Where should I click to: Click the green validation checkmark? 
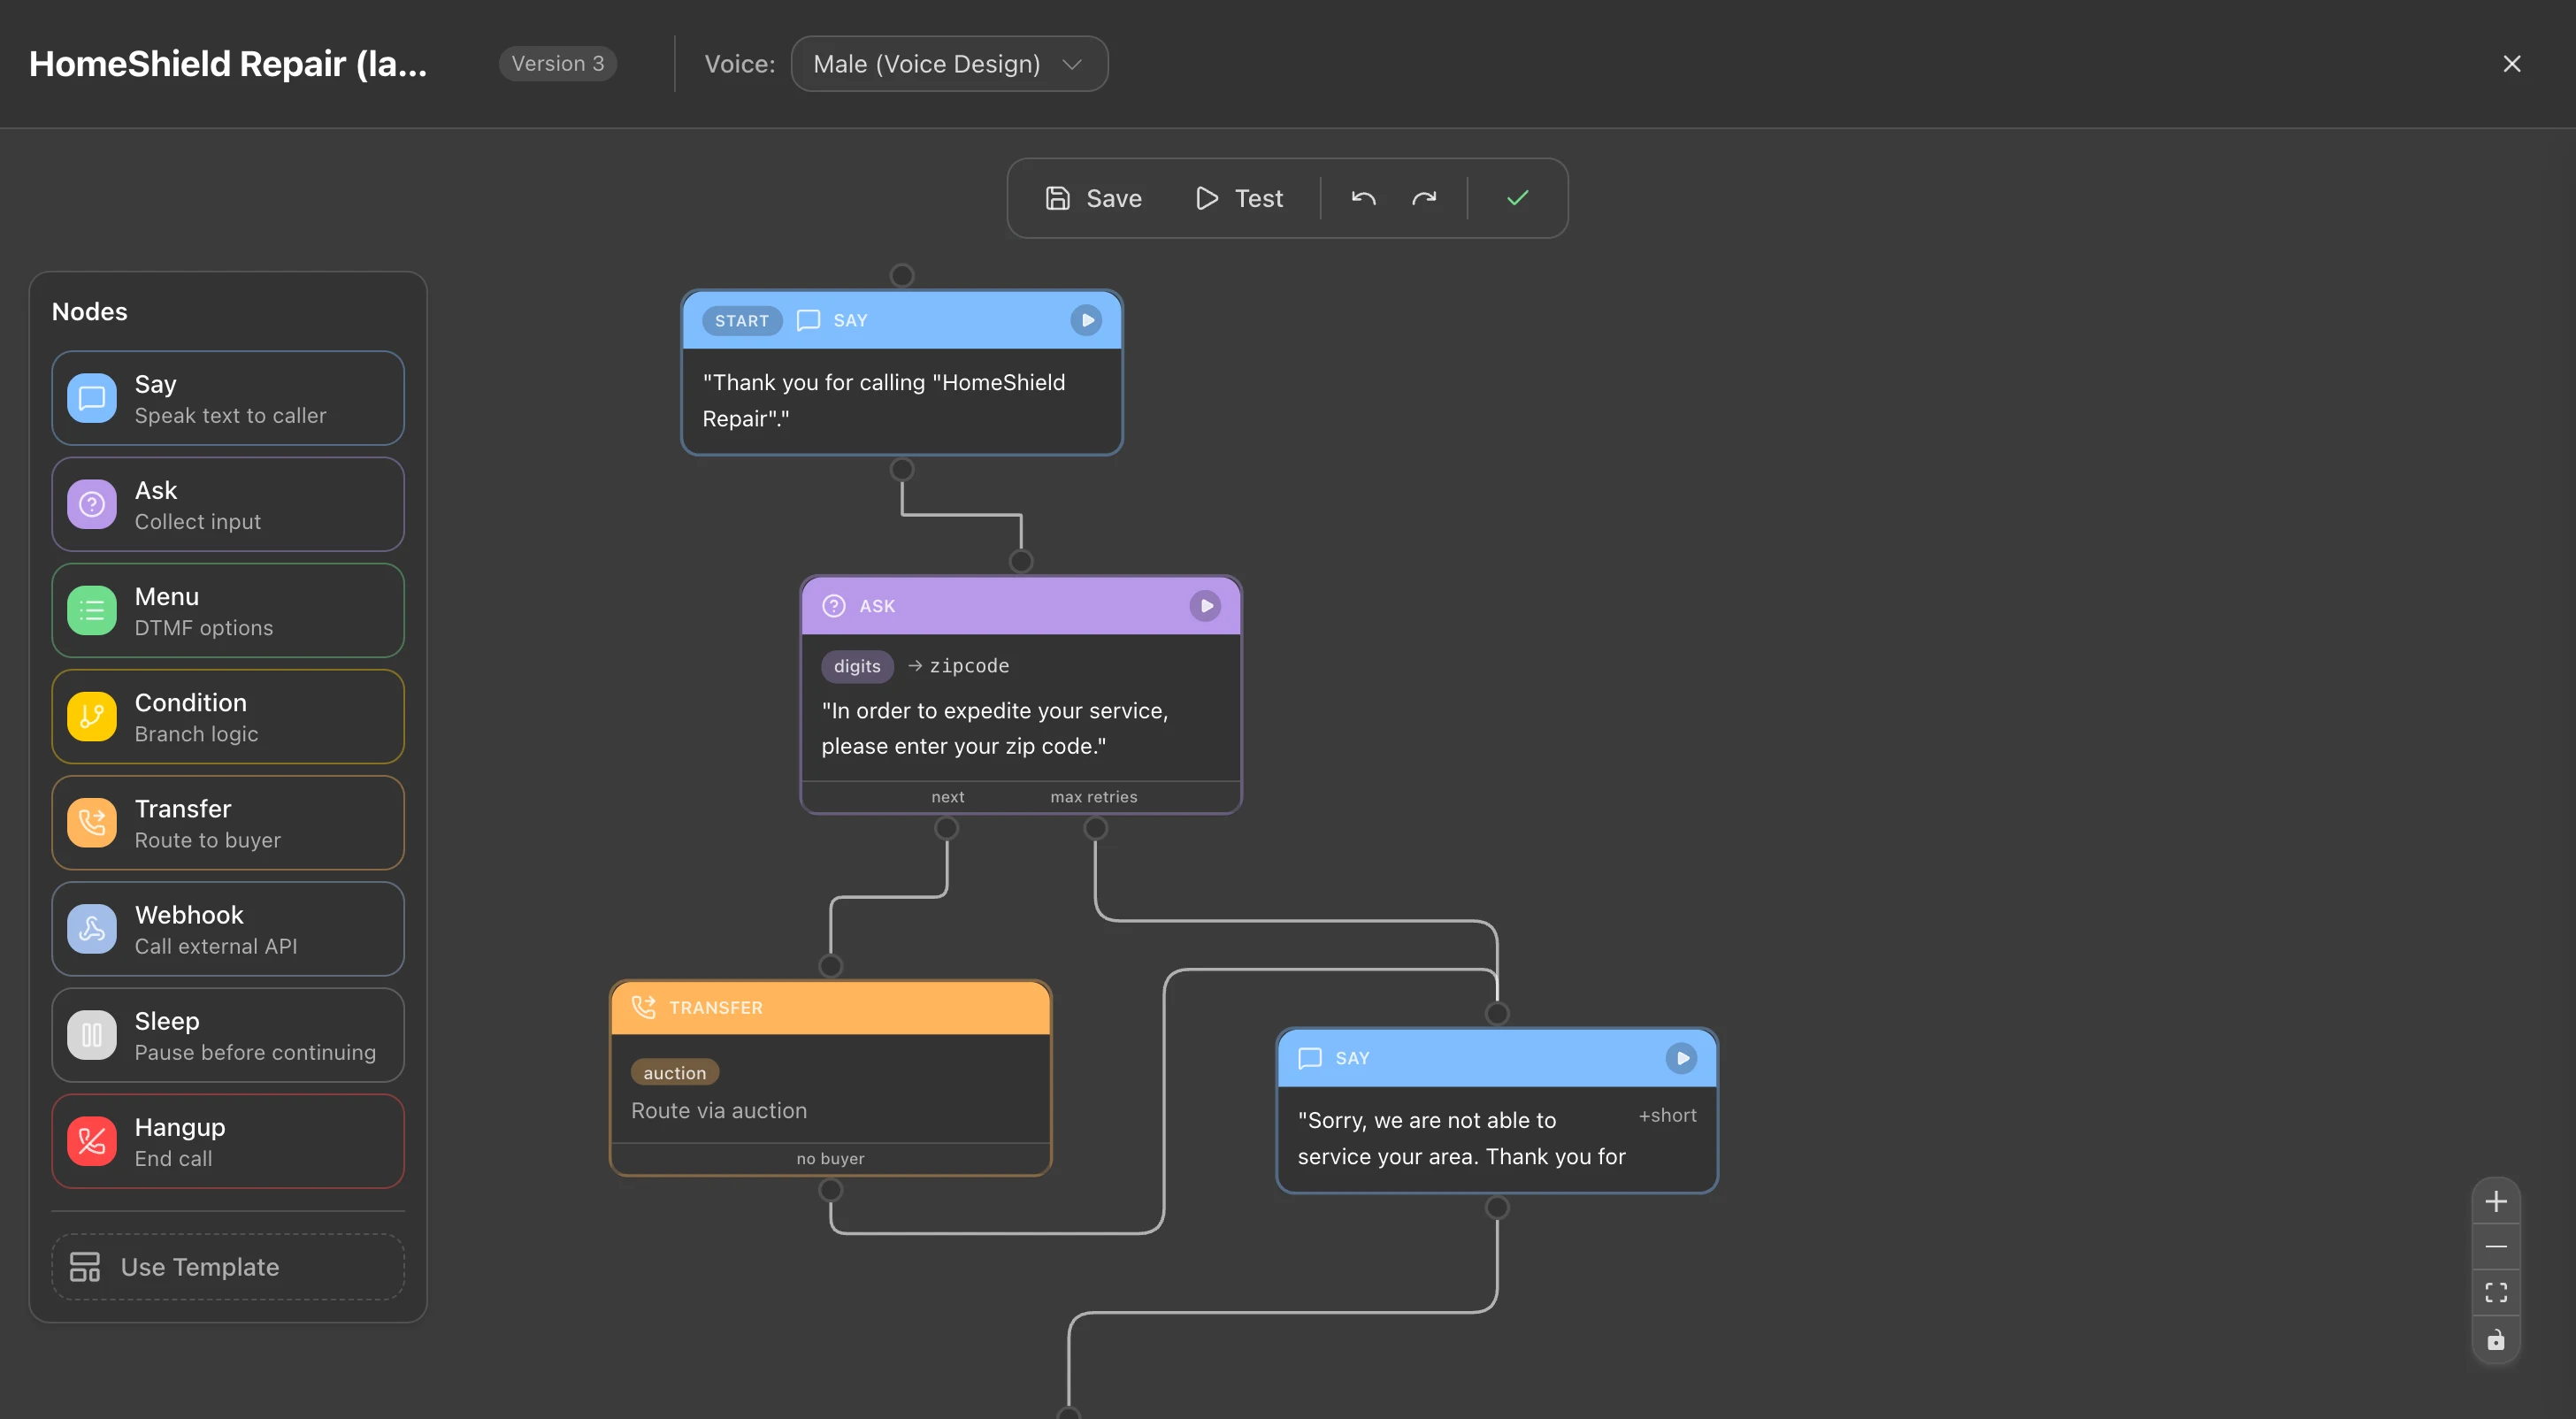[1518, 198]
